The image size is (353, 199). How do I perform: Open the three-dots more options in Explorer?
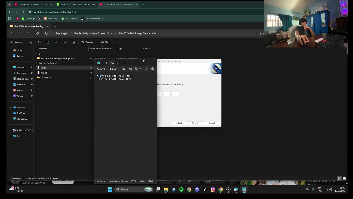pyautogui.click(x=118, y=42)
